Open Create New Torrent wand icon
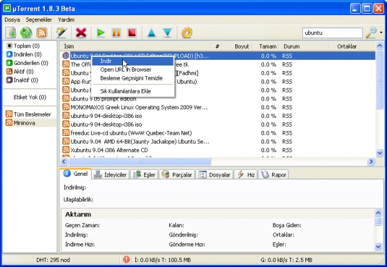The height and width of the screenshot is (267, 387). (61, 32)
